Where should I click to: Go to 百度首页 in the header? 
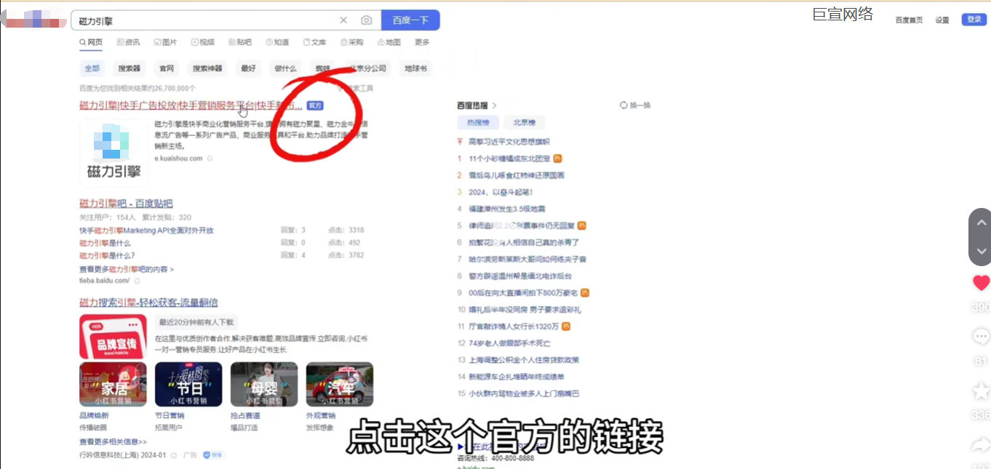coord(909,20)
